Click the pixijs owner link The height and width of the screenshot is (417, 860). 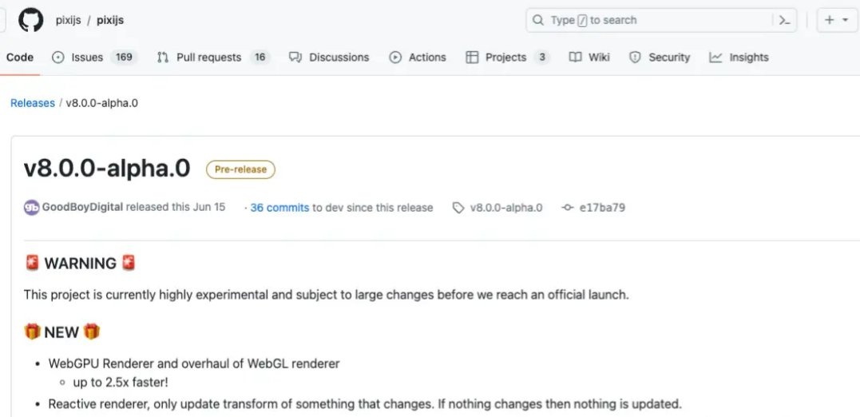[x=68, y=21]
